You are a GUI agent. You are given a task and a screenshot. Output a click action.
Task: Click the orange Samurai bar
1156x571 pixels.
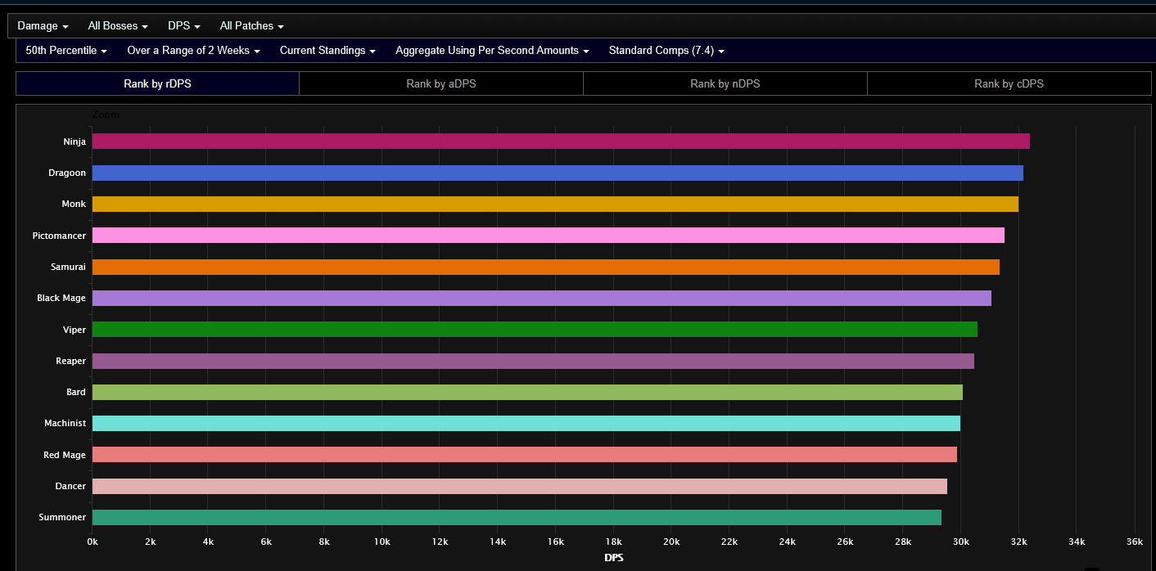[x=546, y=267]
